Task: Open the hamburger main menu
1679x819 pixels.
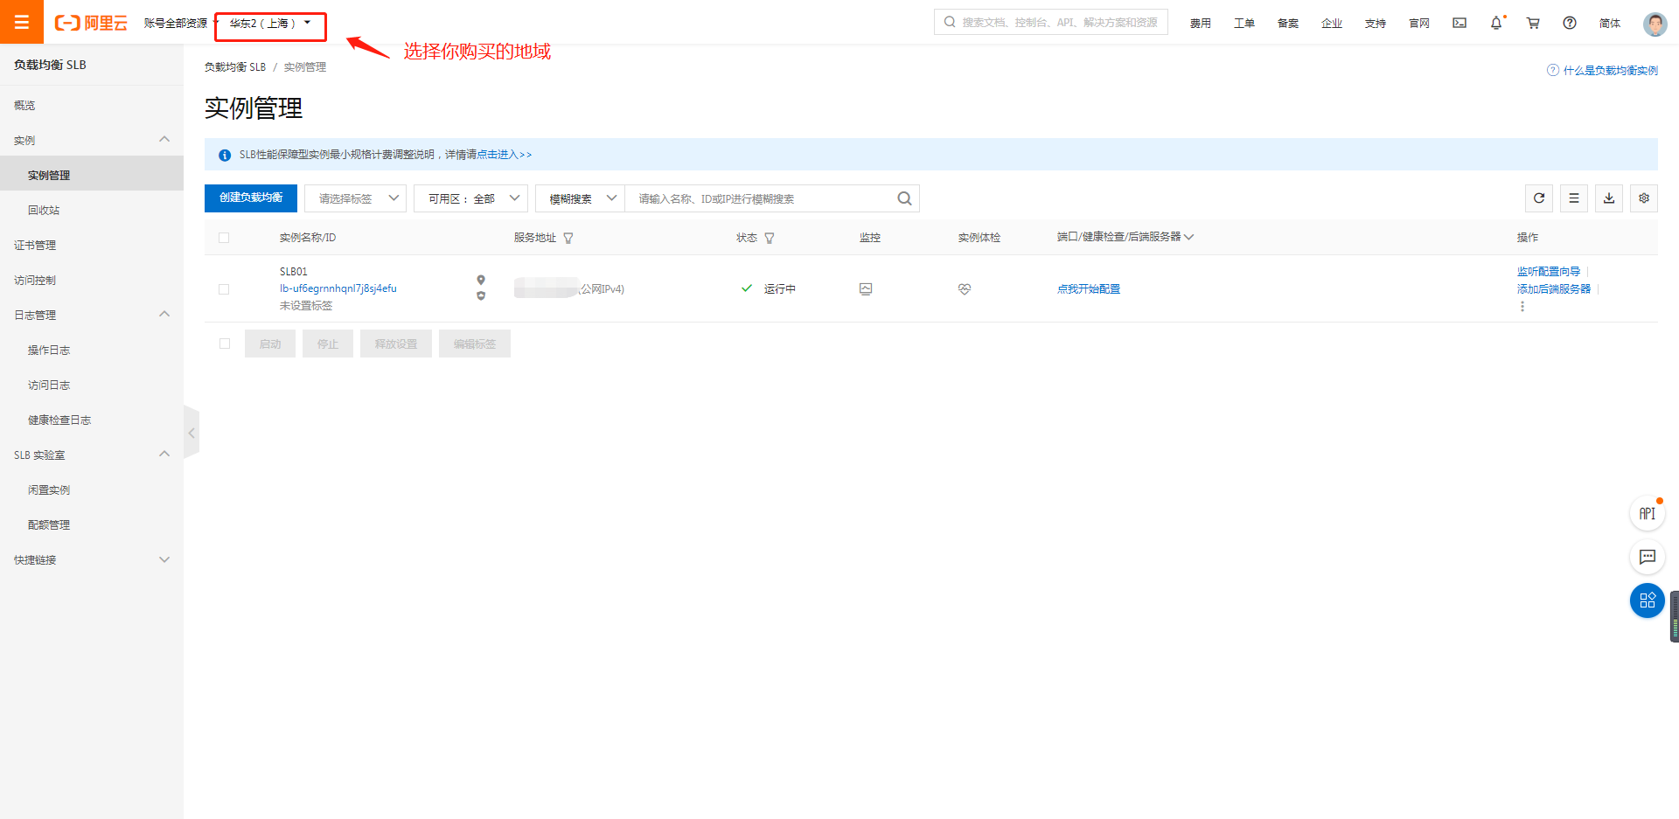Action: click(x=22, y=22)
